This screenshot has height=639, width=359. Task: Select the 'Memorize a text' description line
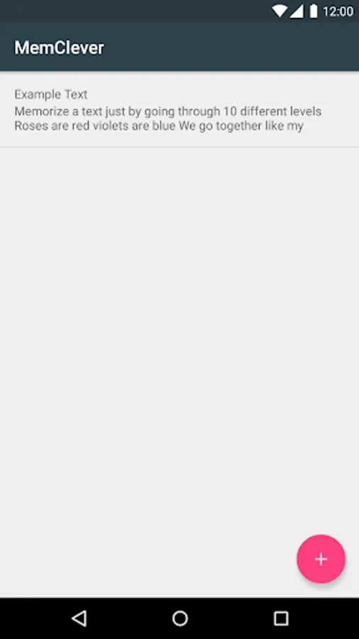[167, 111]
